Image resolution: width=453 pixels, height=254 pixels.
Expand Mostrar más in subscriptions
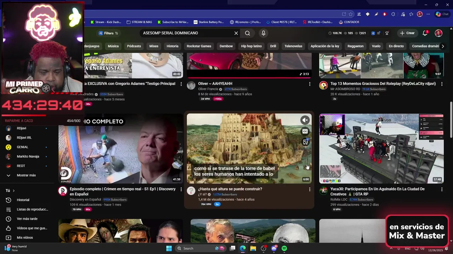pos(26,175)
